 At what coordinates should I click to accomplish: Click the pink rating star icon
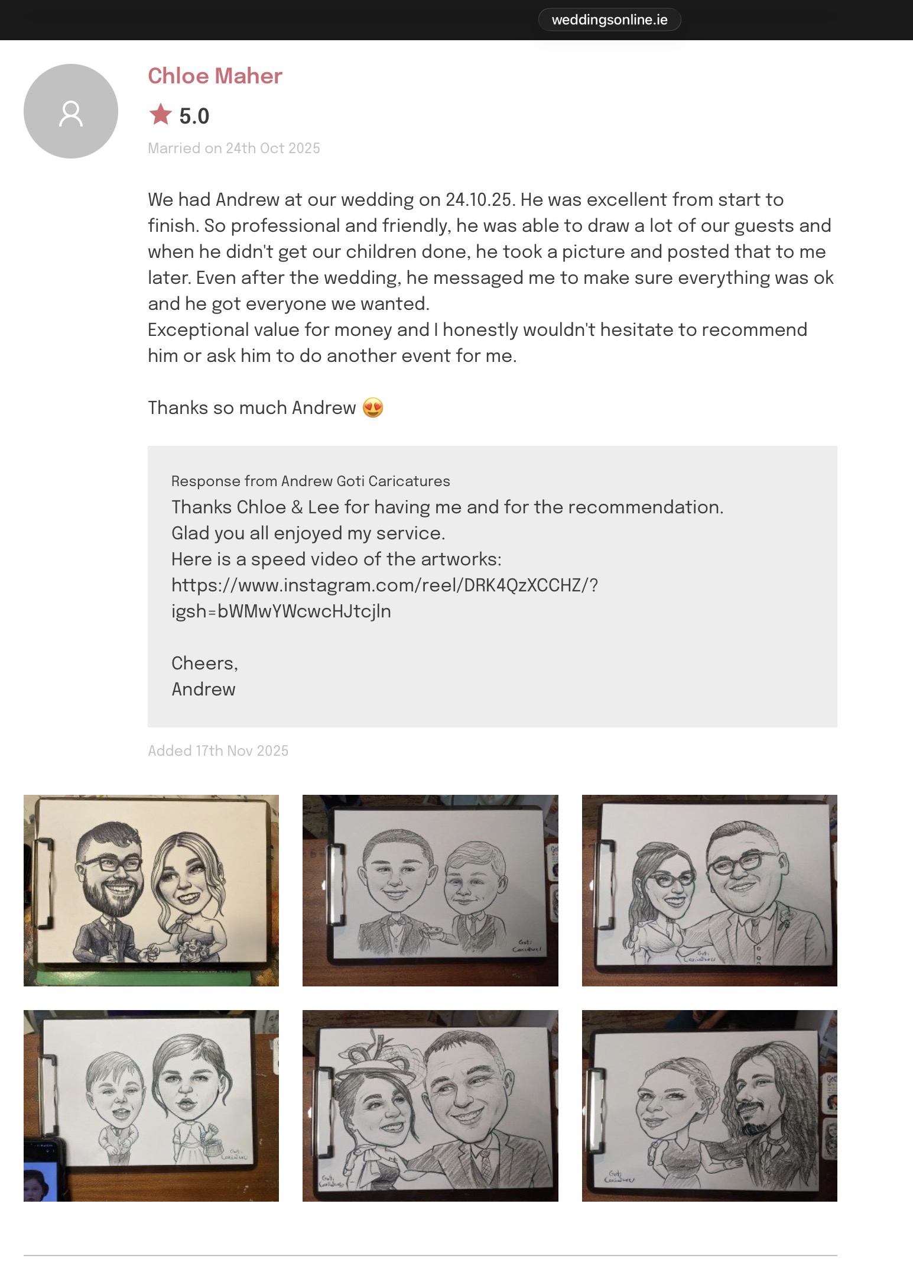160,115
